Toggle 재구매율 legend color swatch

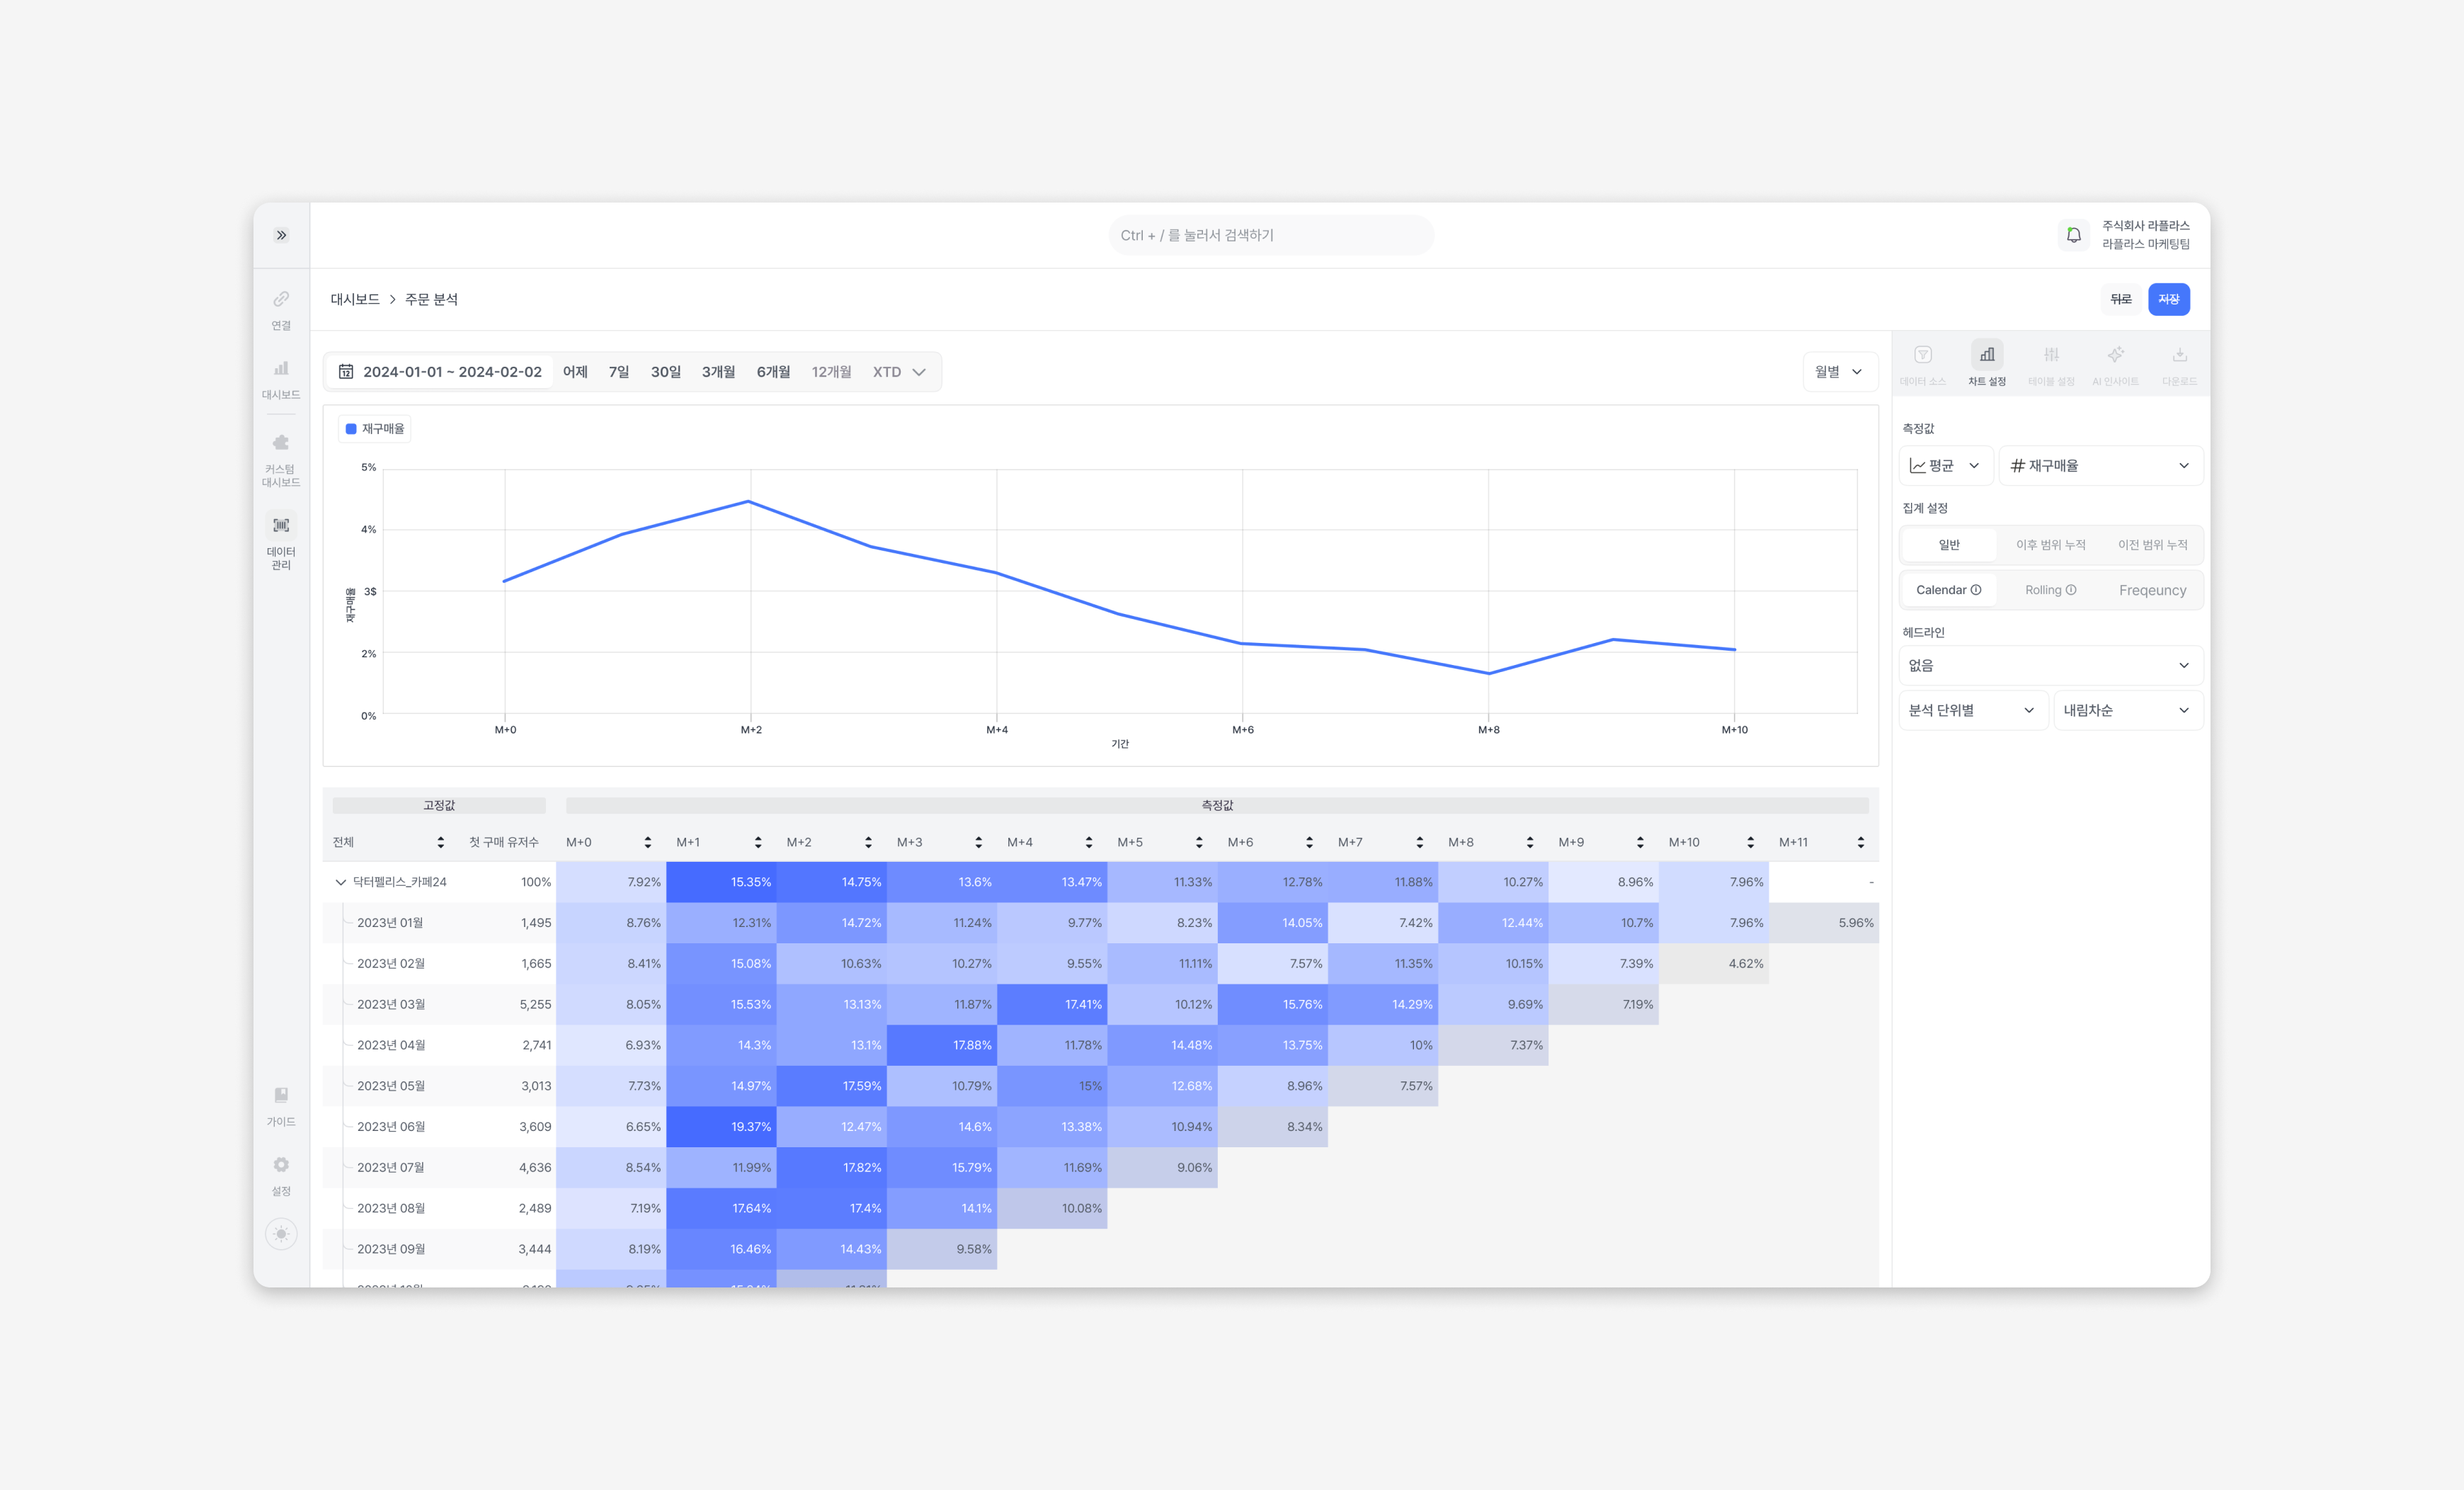pyautogui.click(x=351, y=429)
